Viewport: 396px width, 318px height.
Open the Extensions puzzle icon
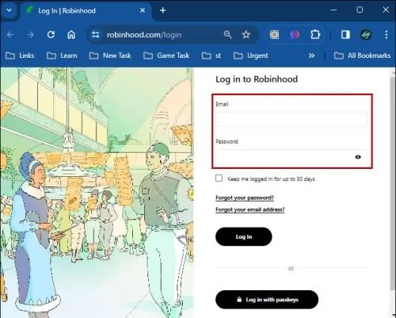point(315,34)
